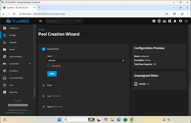Open the TrueCommand status icon

point(159,21)
